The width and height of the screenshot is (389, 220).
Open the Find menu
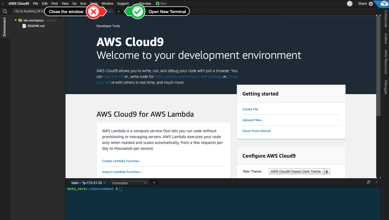55,4
